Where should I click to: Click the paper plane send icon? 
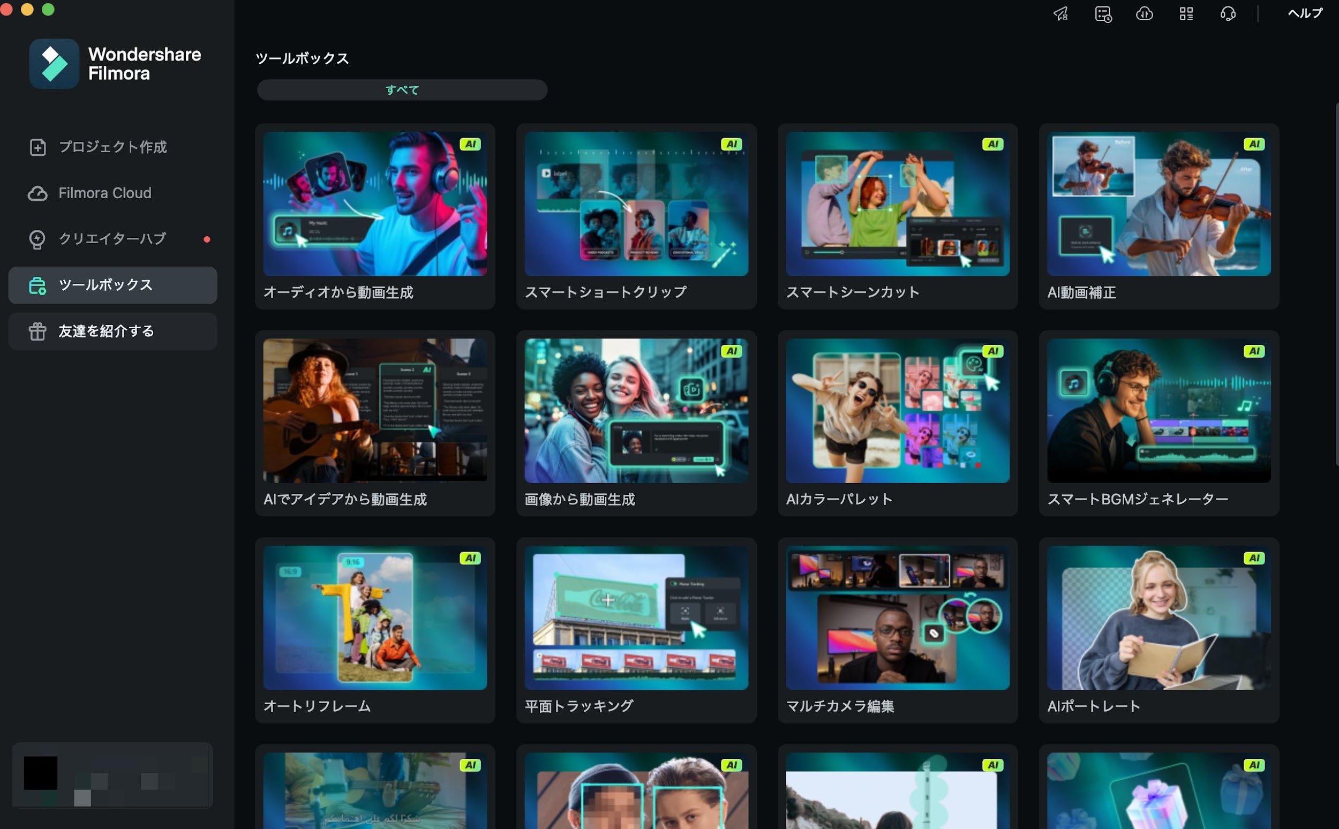click(x=1060, y=14)
